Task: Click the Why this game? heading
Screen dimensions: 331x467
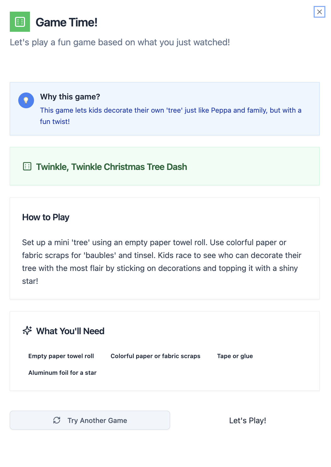Action: click(x=70, y=97)
